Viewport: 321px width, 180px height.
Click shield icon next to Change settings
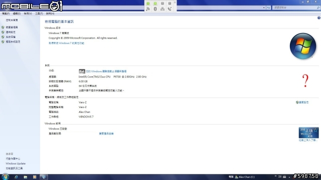[297, 102]
